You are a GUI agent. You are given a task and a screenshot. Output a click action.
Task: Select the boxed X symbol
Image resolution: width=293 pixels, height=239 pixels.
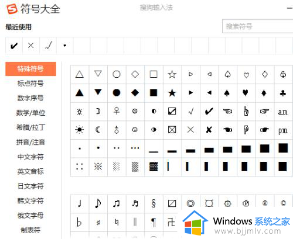172,130
